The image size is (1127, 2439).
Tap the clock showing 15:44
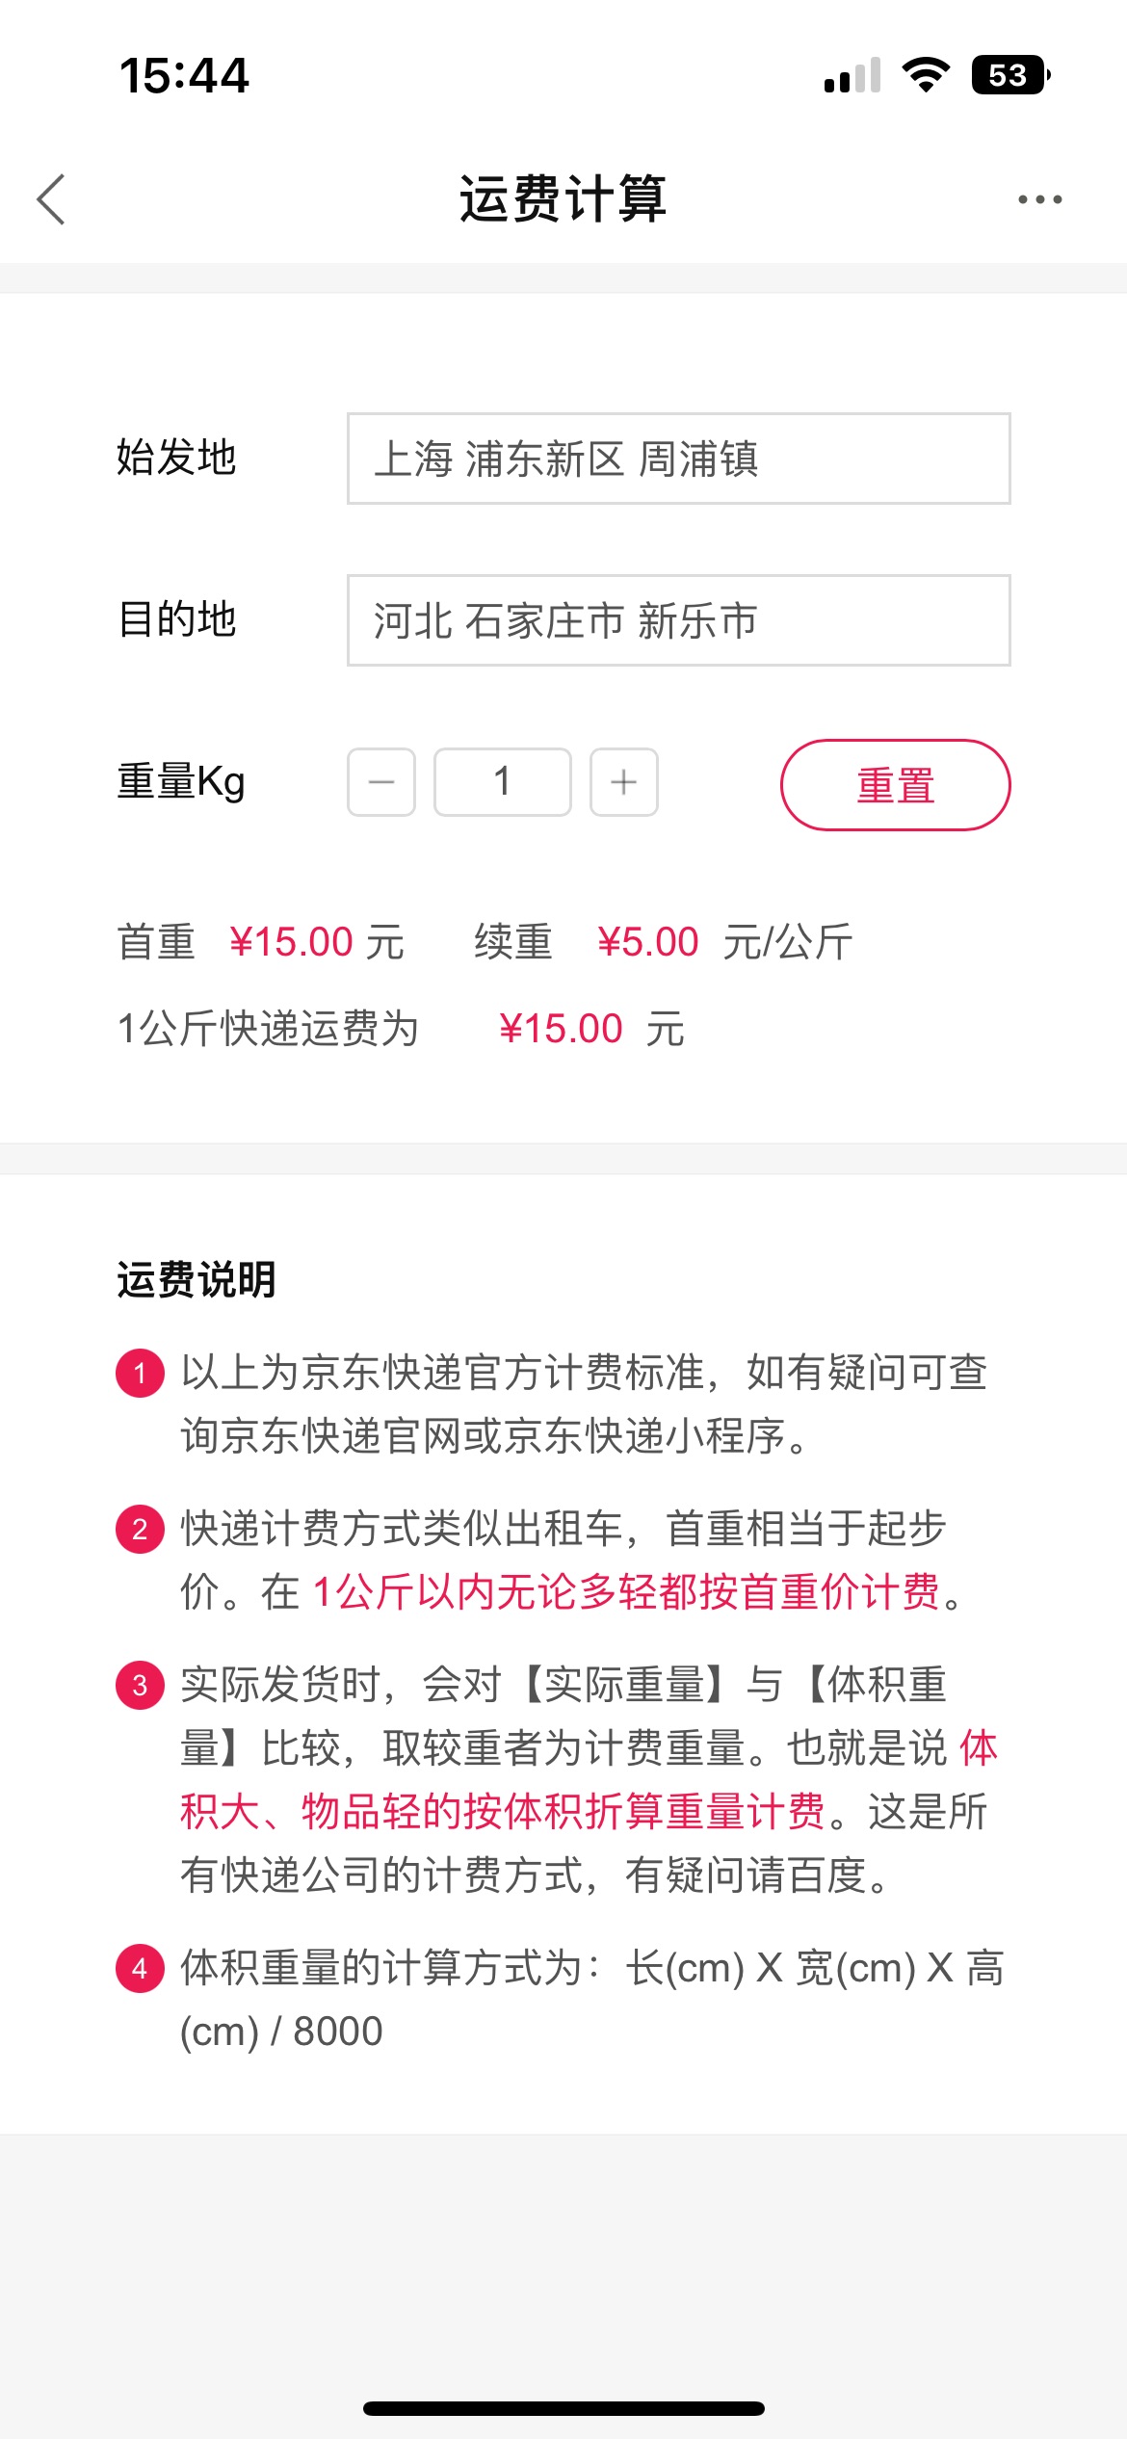184,76
